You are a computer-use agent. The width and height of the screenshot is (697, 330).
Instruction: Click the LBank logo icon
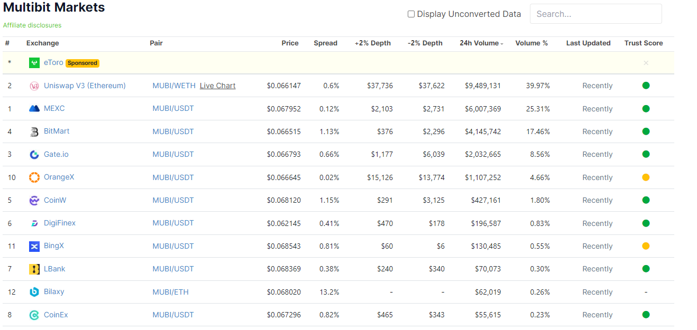(34, 269)
